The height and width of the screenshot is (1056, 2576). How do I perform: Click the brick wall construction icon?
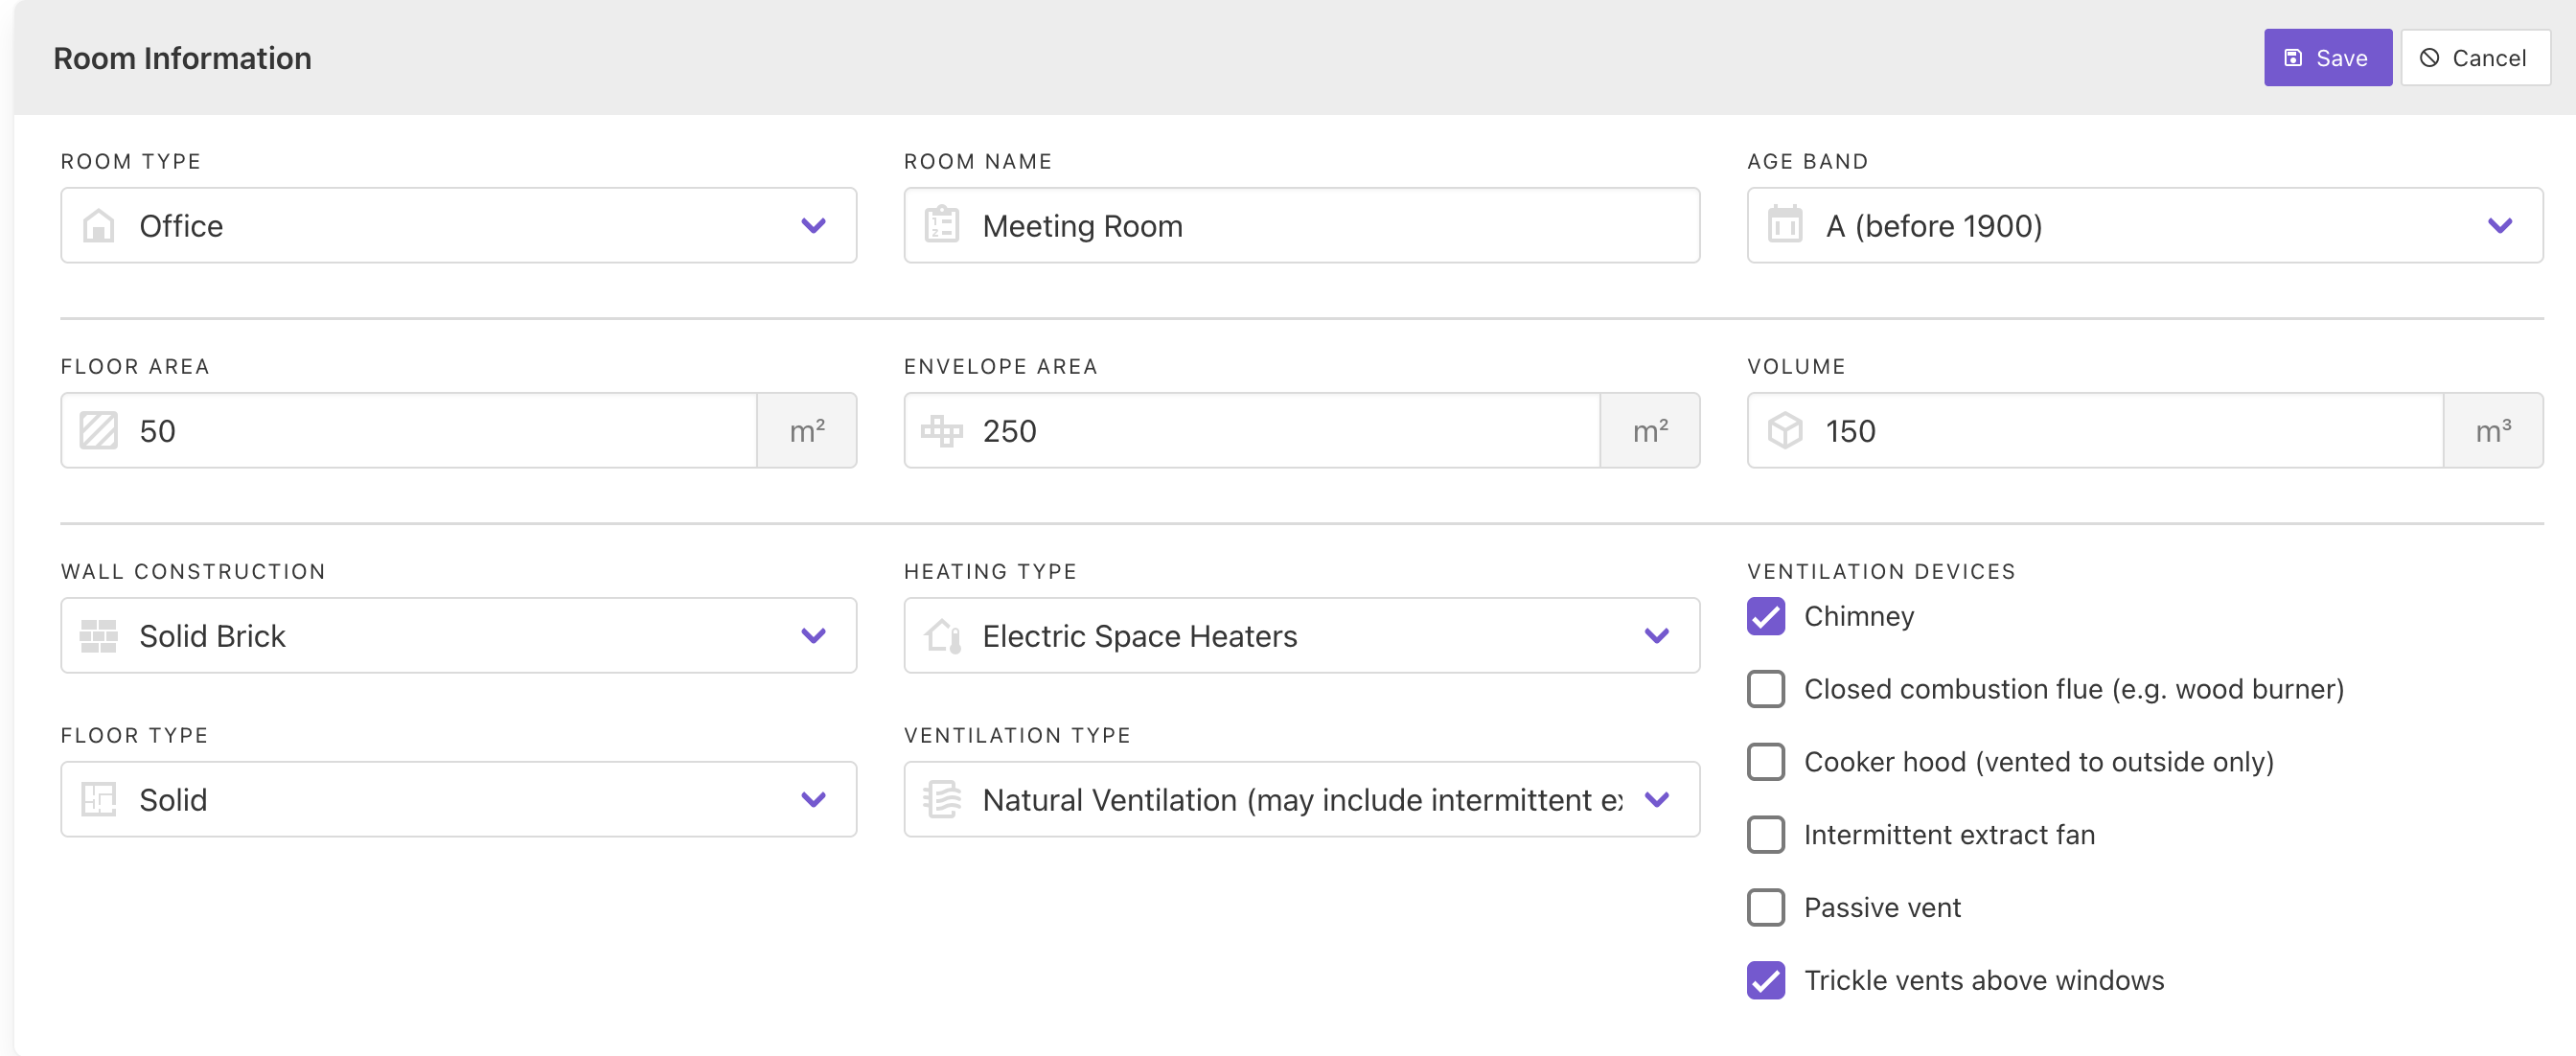(98, 636)
